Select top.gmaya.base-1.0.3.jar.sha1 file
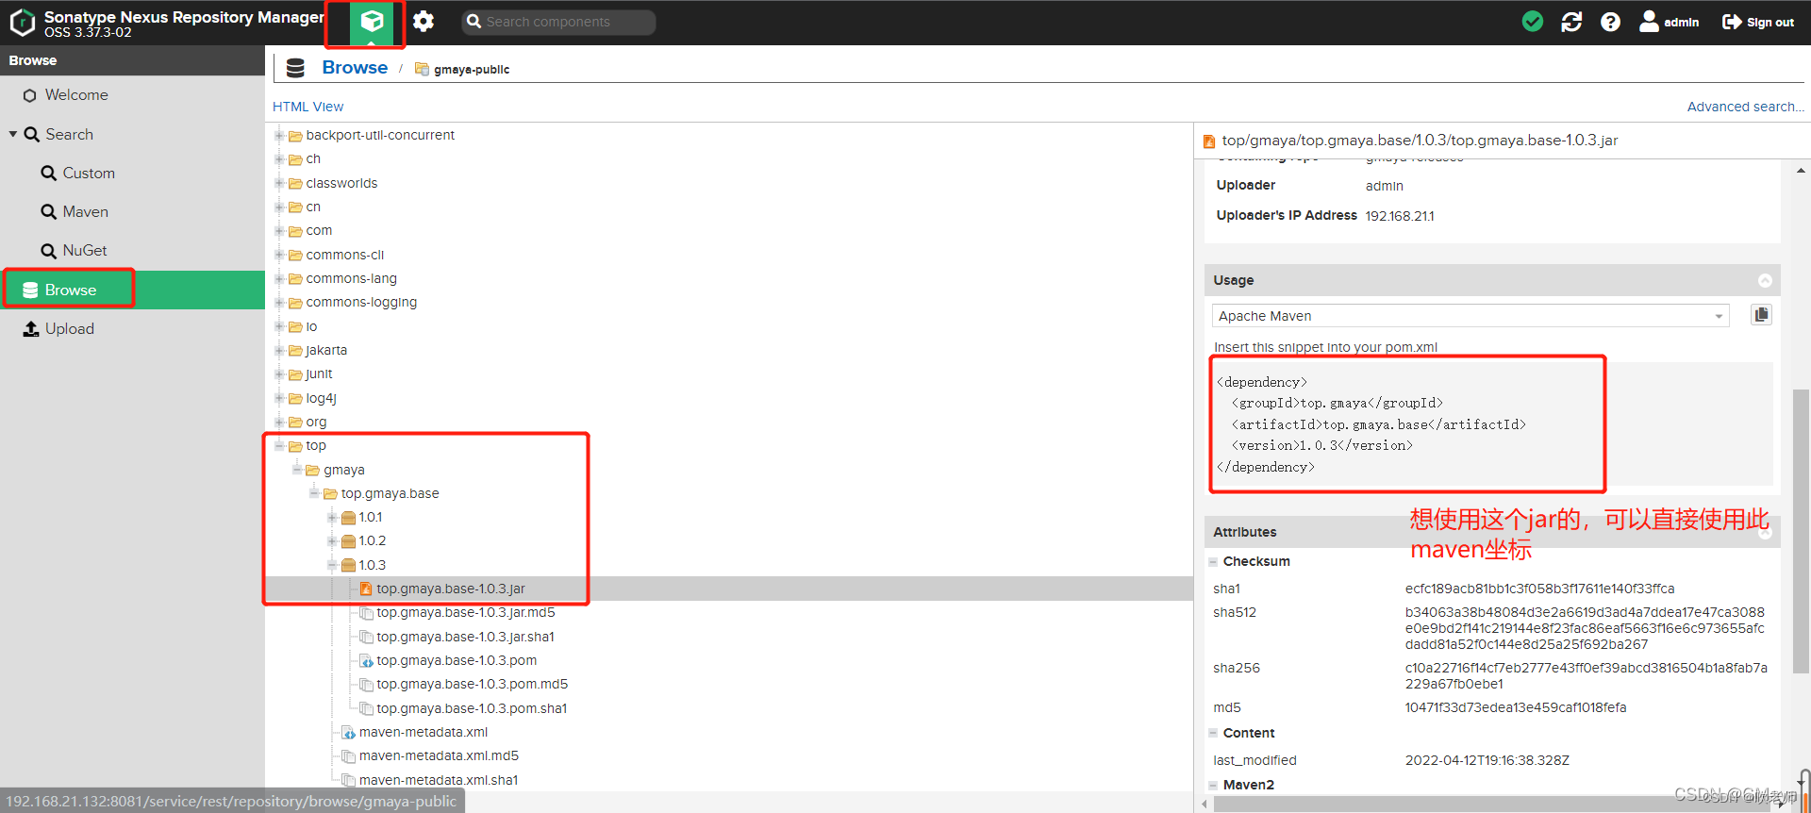This screenshot has width=1811, height=813. click(466, 637)
